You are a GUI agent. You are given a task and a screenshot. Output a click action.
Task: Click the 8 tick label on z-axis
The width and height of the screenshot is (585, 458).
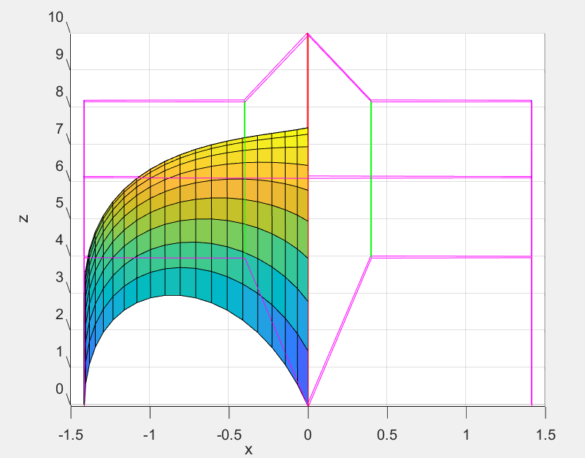(60, 92)
